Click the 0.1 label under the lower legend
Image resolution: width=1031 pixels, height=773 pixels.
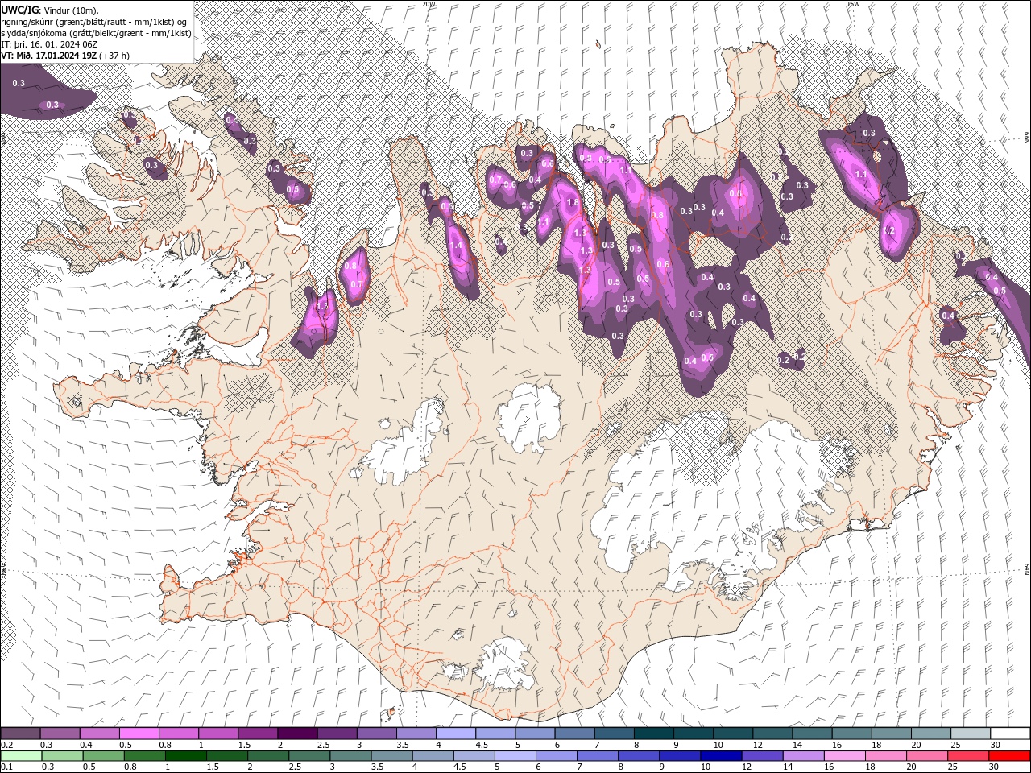6,767
